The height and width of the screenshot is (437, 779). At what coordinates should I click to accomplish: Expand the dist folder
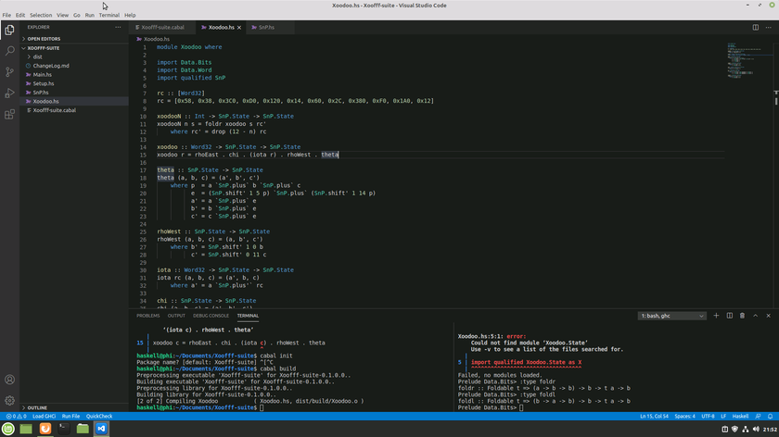point(37,56)
